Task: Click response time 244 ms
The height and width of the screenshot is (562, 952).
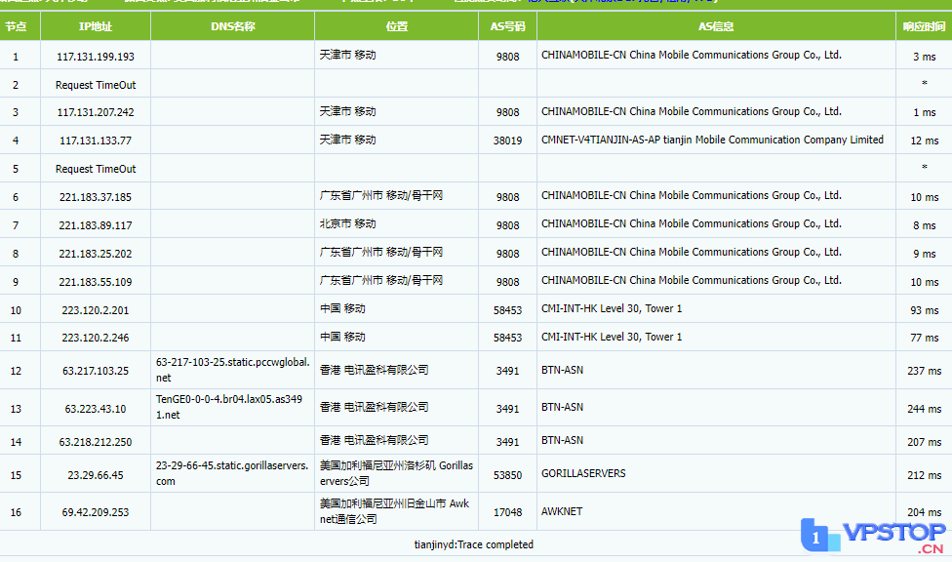Action: pyautogui.click(x=924, y=409)
